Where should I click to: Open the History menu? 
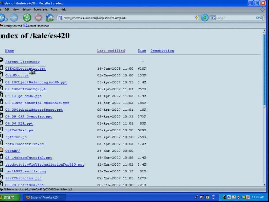[26, 10]
